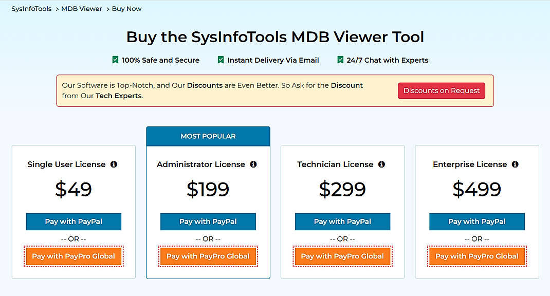Click the 100% Safe and Secure text
550x296 pixels.
click(x=161, y=60)
